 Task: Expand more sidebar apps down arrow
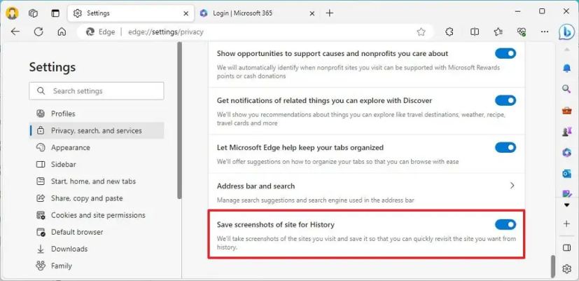pos(567,205)
